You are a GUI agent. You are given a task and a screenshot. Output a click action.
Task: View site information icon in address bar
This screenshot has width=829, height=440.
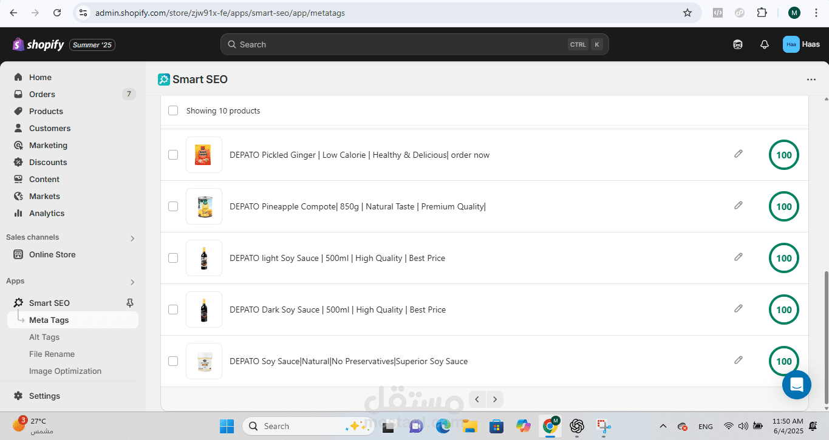[x=84, y=13]
